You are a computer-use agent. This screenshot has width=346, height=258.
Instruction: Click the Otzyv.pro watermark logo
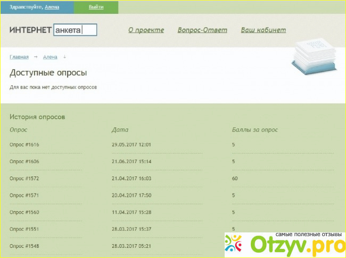click(284, 243)
